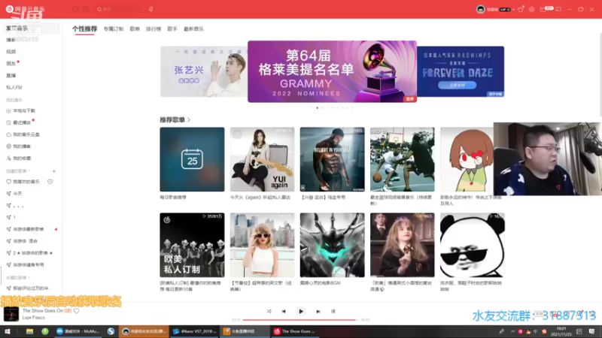The width and height of the screenshot is (602, 338).
Task: Open 私人FM in the sidebar
Action: click(14, 87)
